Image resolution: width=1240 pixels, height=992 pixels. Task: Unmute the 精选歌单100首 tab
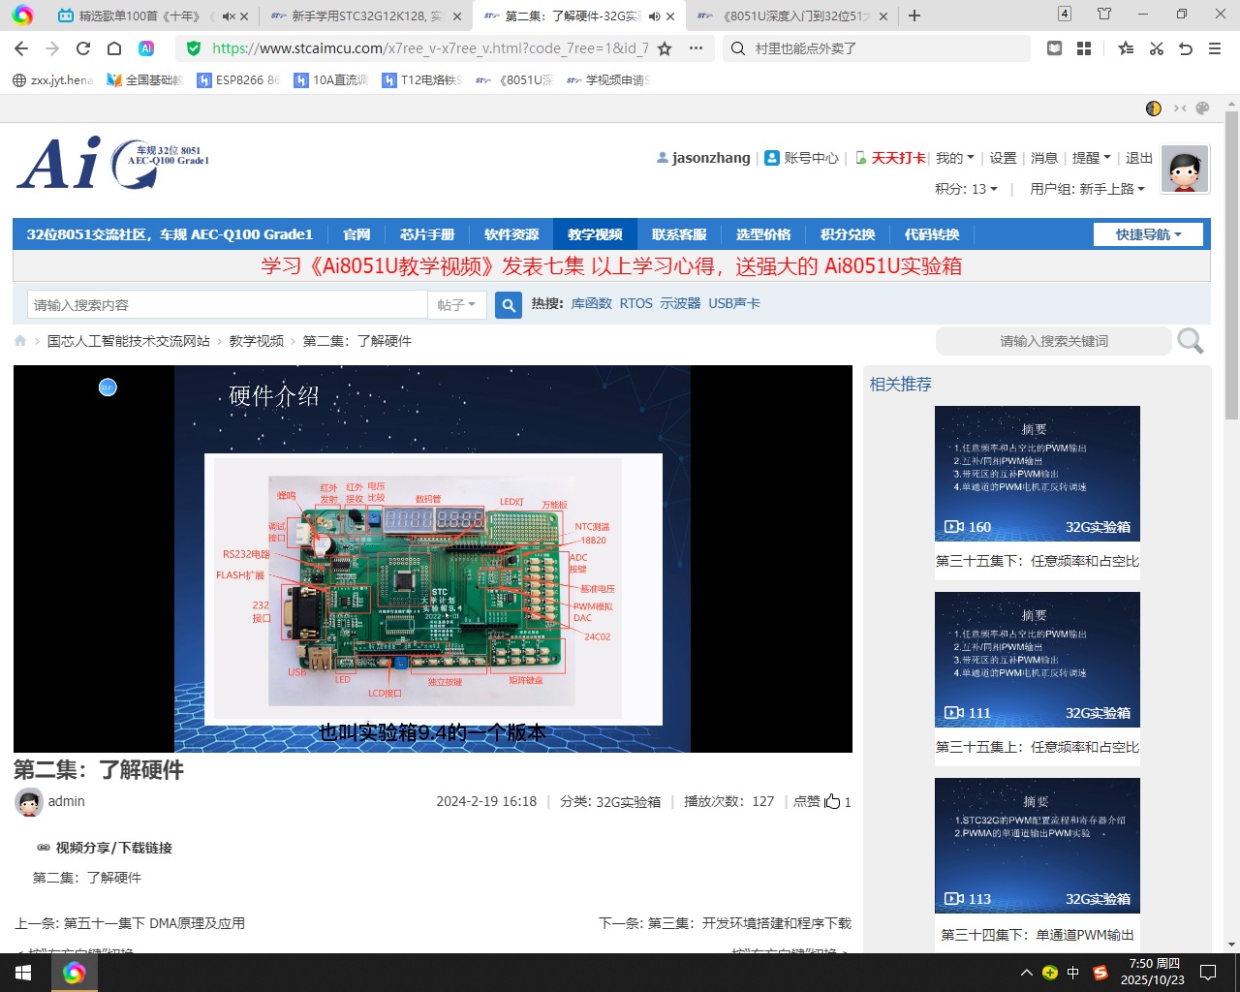[228, 16]
